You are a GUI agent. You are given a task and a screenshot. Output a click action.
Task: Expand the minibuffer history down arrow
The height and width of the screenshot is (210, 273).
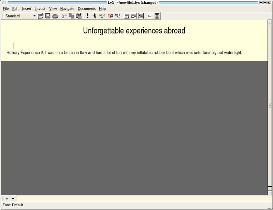point(13,199)
